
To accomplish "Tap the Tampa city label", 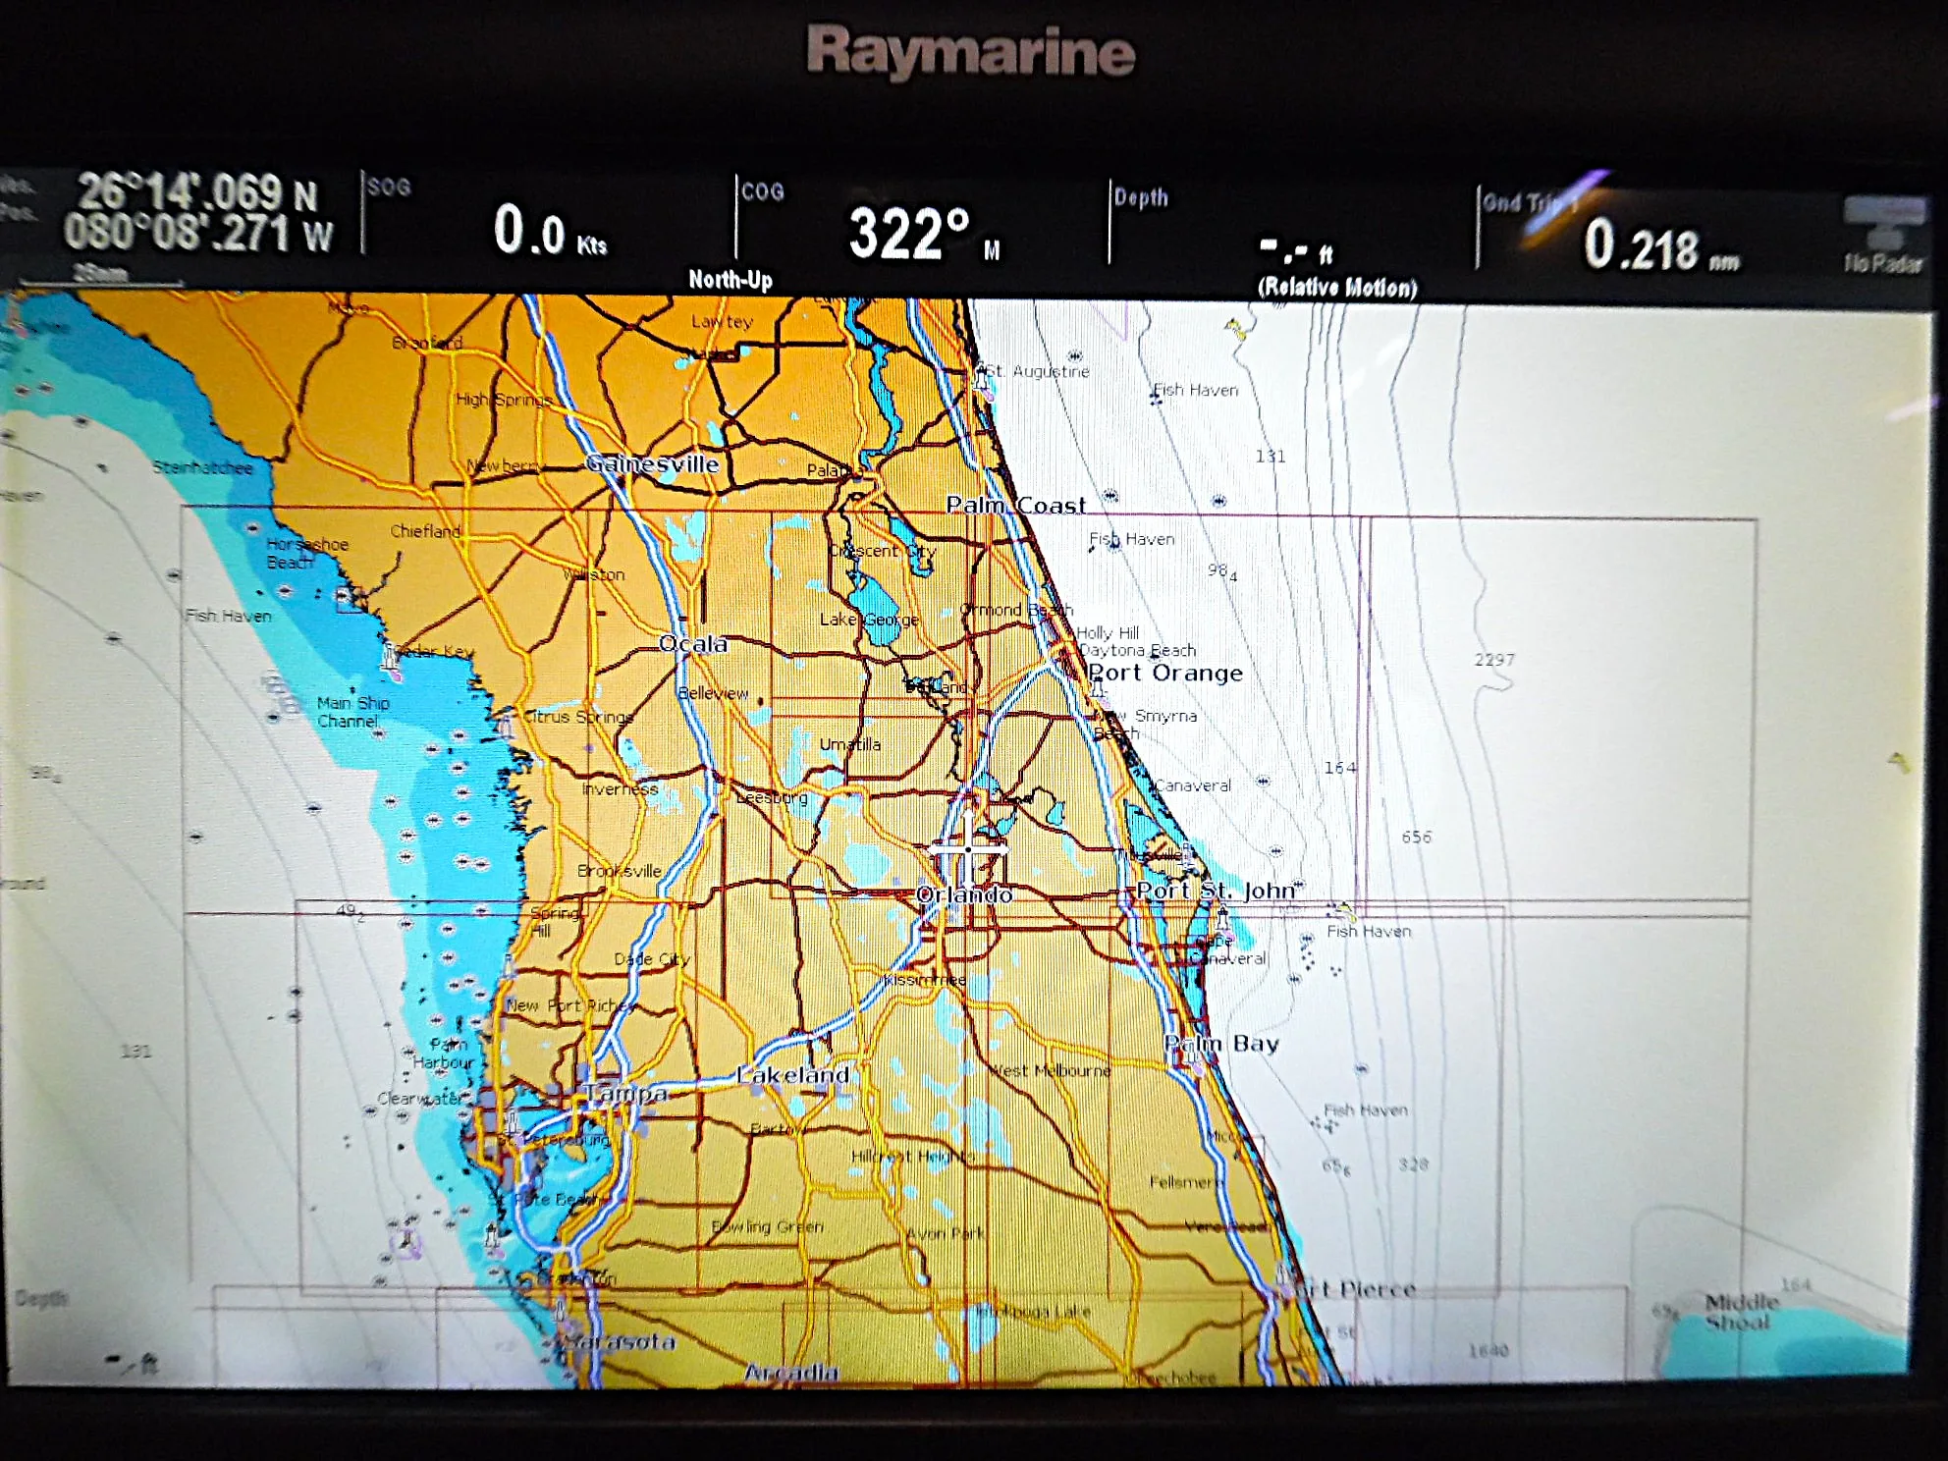I will pyautogui.click(x=625, y=1093).
